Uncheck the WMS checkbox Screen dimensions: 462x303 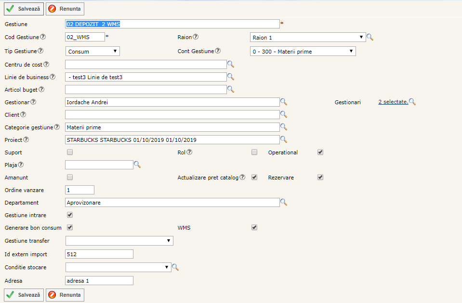[x=254, y=227]
